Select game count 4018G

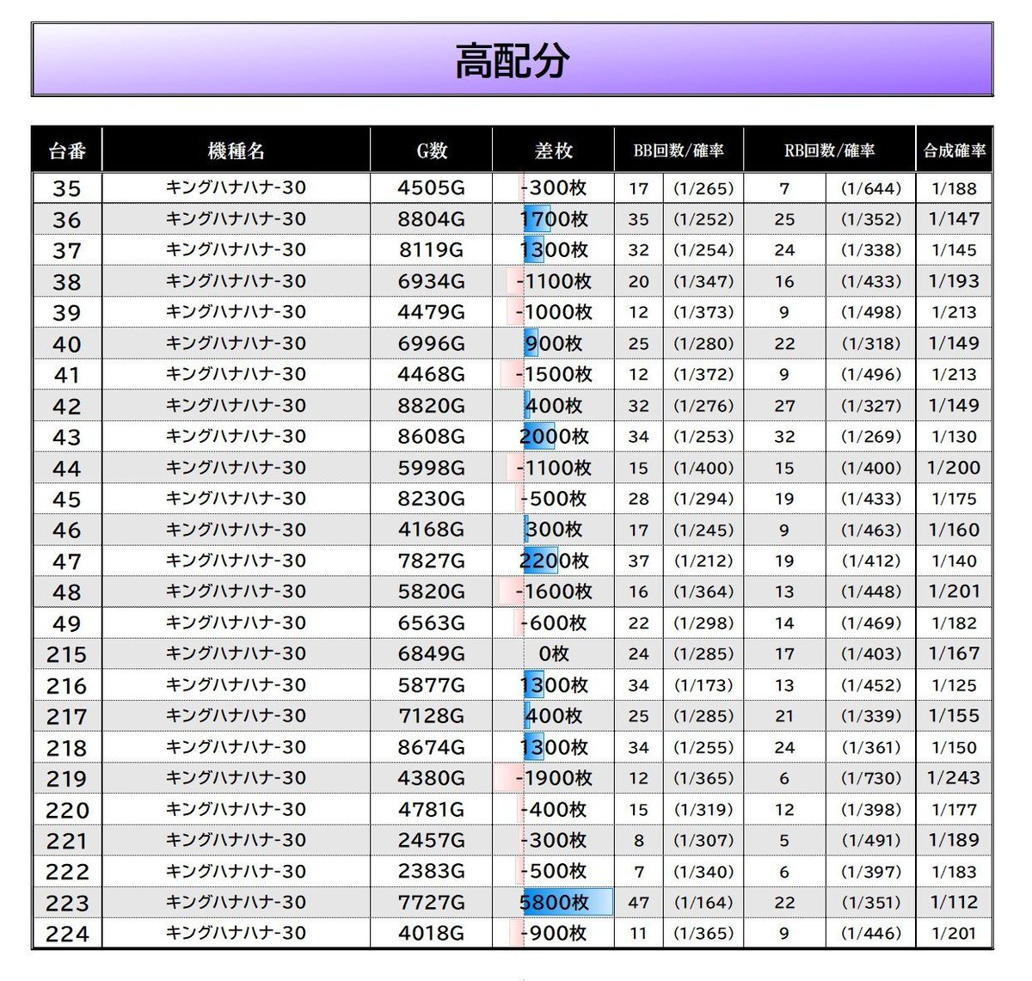(432, 934)
